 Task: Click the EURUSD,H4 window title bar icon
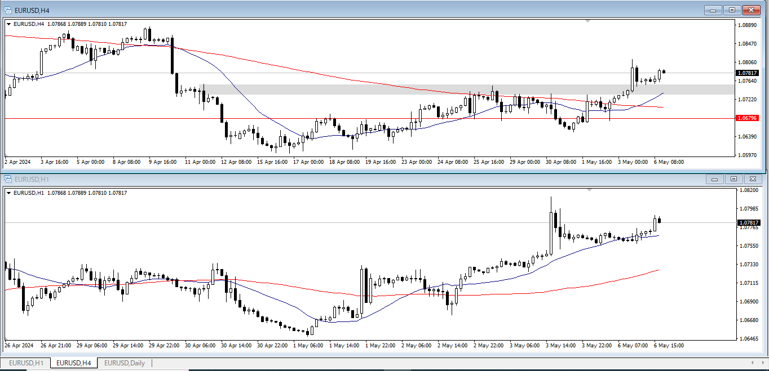(8, 10)
